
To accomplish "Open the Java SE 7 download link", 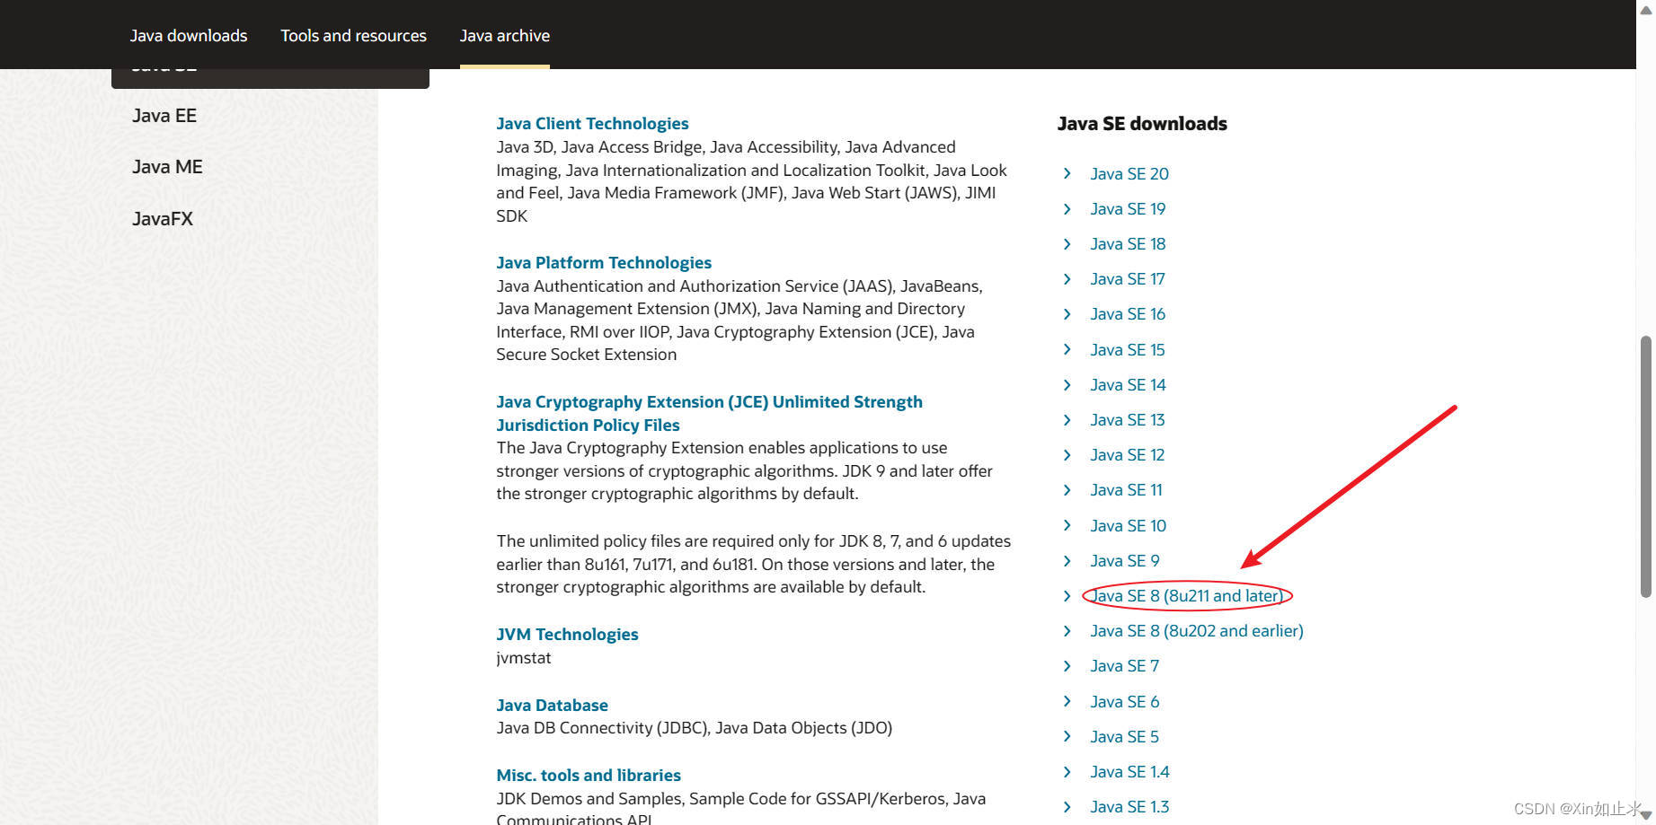I will click(x=1125, y=666).
